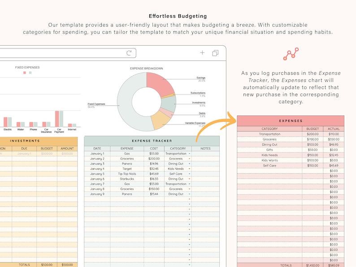This screenshot has width=356, height=267.
Task: Click the pink Fixed Expenses legend swatch
Action: pos(25,73)
